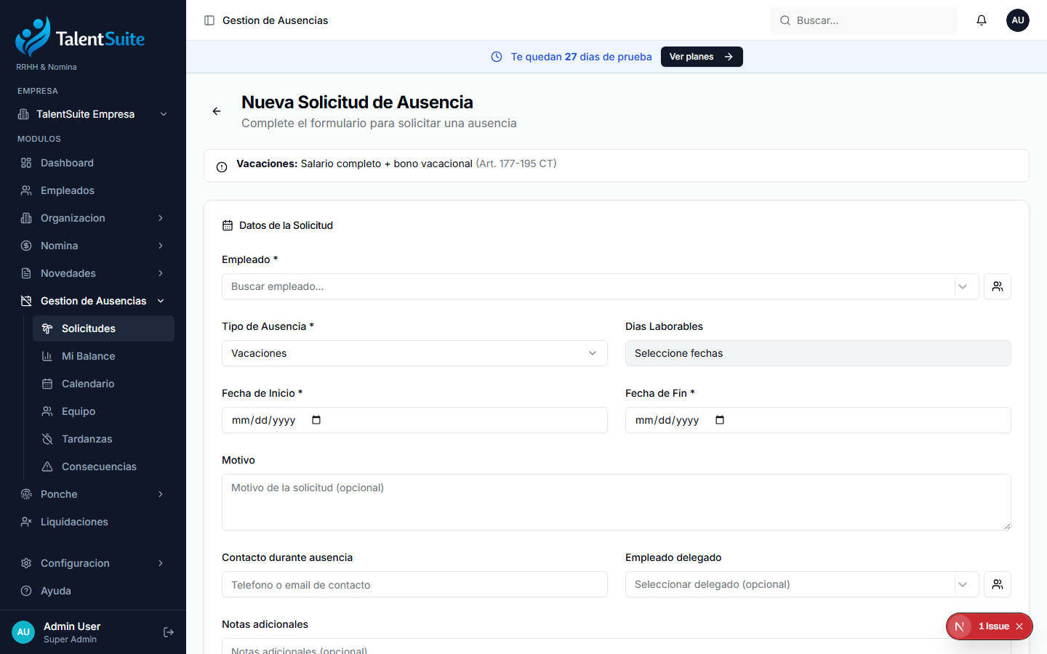Screen dimensions: 1047x654
Task: Click the info icon in Vacaciones notice
Action: pyautogui.click(x=222, y=167)
